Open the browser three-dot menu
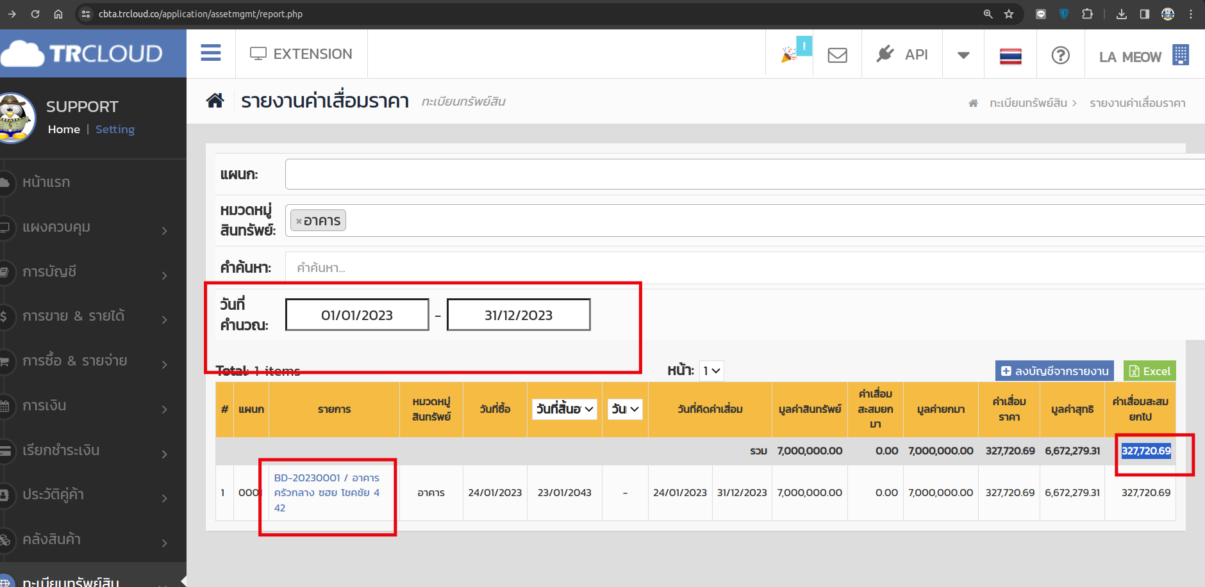The image size is (1205, 587). (1191, 14)
